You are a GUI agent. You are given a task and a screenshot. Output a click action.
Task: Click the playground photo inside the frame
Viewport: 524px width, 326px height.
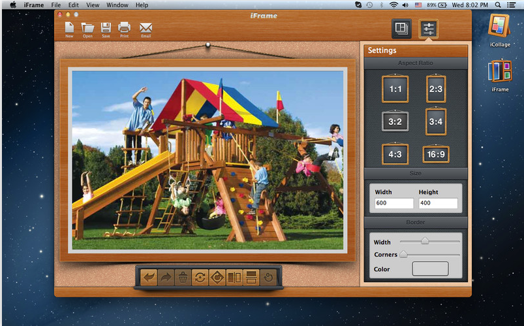click(208, 160)
